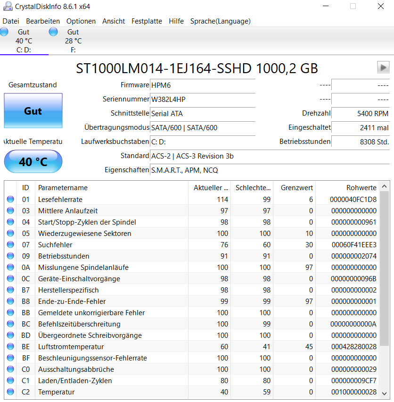Screen dimensions: 394x402
Task: Click status icon for Ausschaltungsabbrüche row
Action: coord(10,369)
